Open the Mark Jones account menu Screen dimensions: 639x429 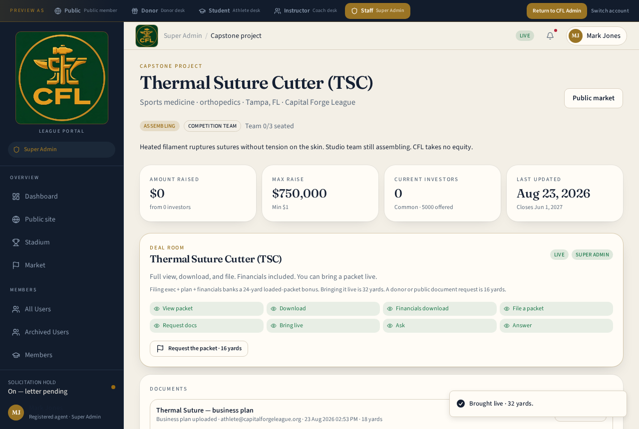(x=597, y=36)
